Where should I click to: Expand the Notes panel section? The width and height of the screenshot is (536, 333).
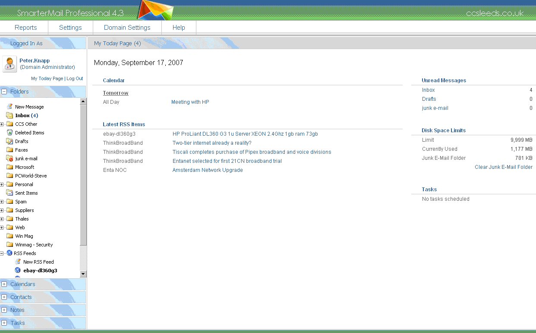(4, 310)
